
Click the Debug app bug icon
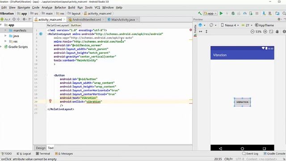233,13
